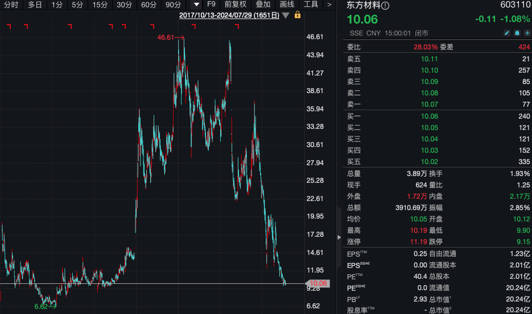Click the stock name 东方材料
This screenshot has height=314, width=532.
364,5
